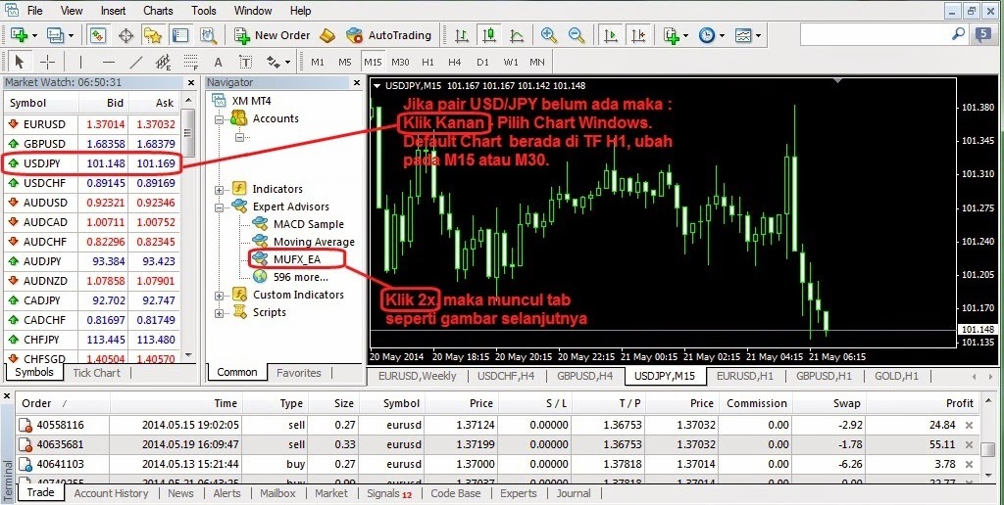This screenshot has height=505, width=1004.
Task: Toggle the Market Watch toolbar icon
Action: click(97, 35)
